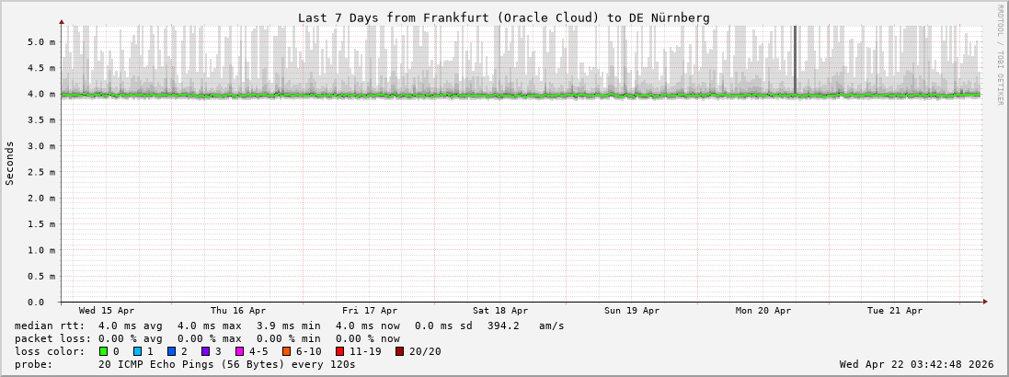Click the packet loss statistics line
Image resolution: width=1009 pixels, height=377 pixels.
click(207, 338)
